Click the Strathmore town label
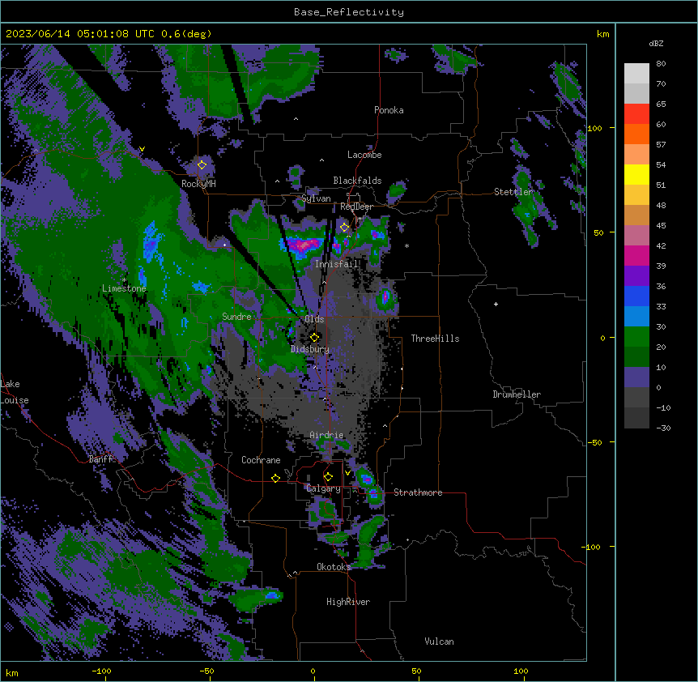This screenshot has height=682, width=698. click(418, 492)
